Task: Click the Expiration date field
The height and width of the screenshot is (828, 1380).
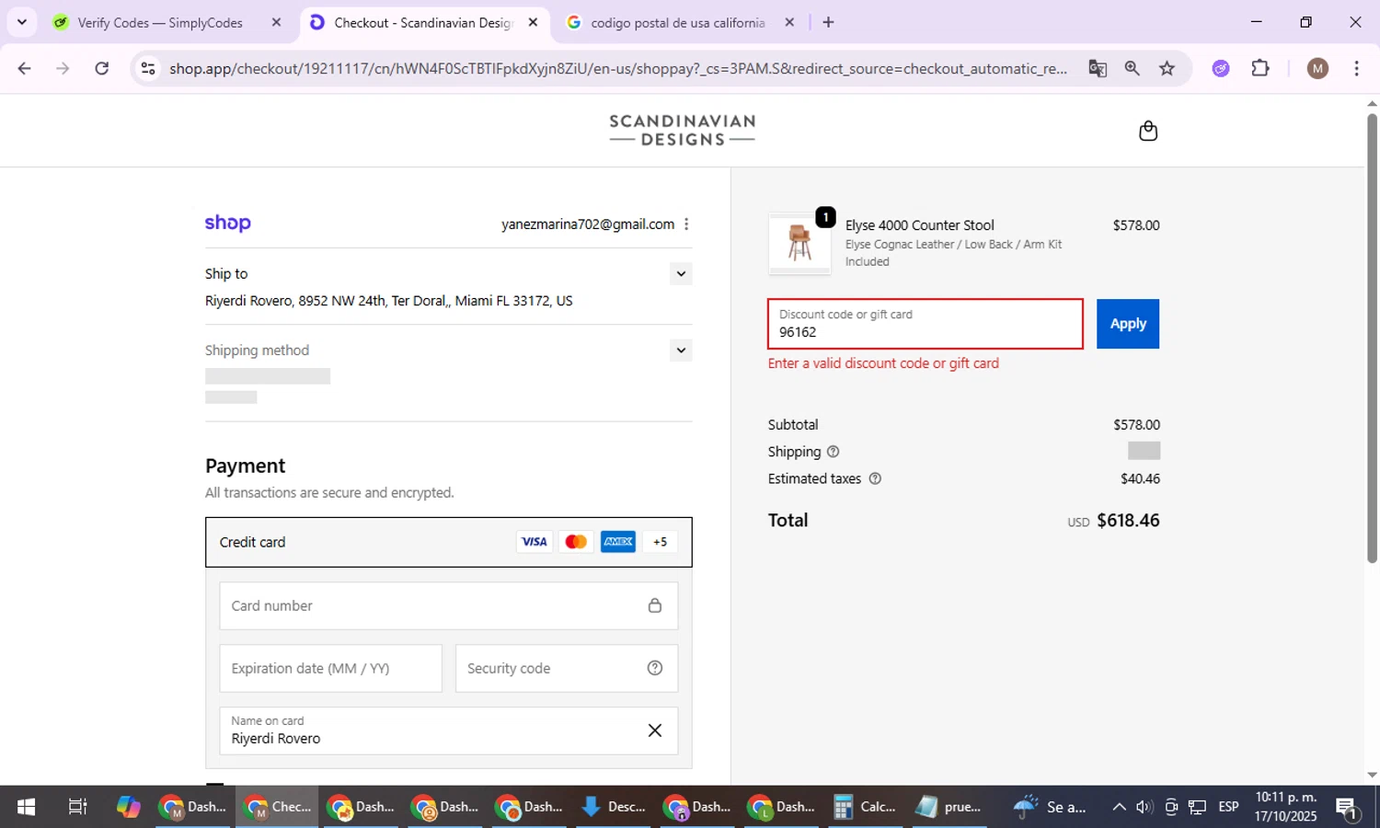Action: point(331,668)
